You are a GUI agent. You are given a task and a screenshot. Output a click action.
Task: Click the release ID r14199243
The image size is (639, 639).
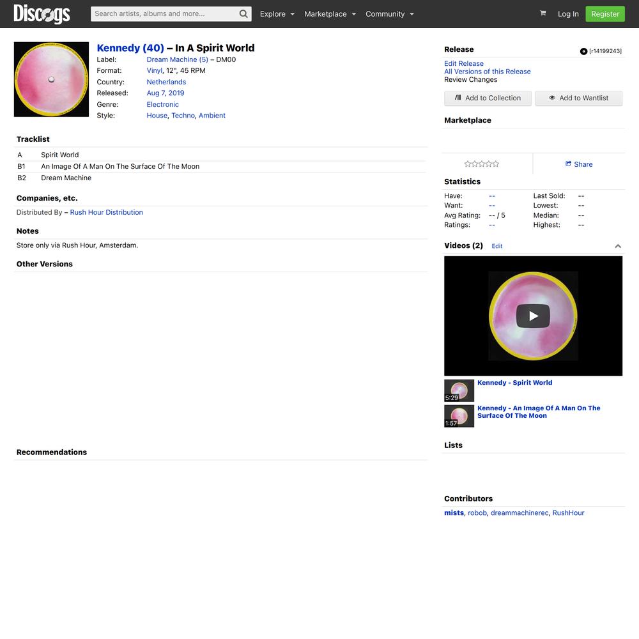(605, 51)
